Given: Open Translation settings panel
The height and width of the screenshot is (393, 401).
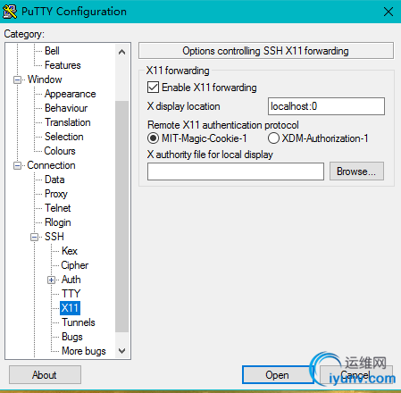Looking at the screenshot, I should pos(68,122).
